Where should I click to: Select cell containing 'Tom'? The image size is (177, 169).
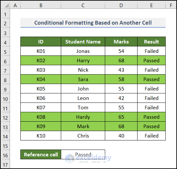83,107
